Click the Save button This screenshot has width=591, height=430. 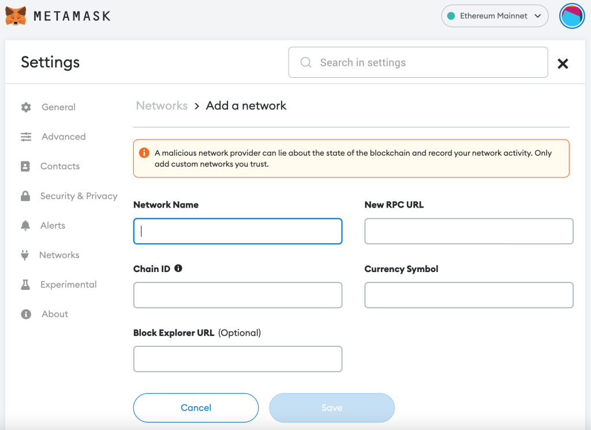(x=332, y=408)
